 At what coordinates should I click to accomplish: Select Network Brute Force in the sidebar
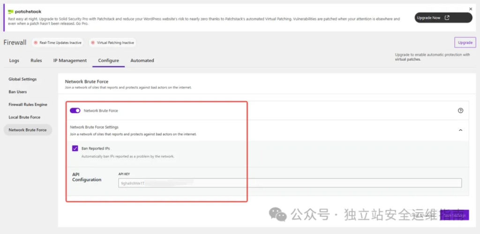tap(28, 130)
